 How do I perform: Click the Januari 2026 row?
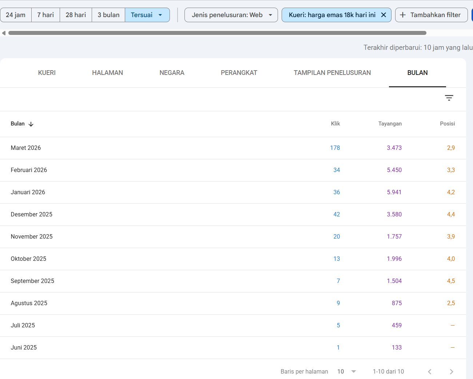(233, 192)
